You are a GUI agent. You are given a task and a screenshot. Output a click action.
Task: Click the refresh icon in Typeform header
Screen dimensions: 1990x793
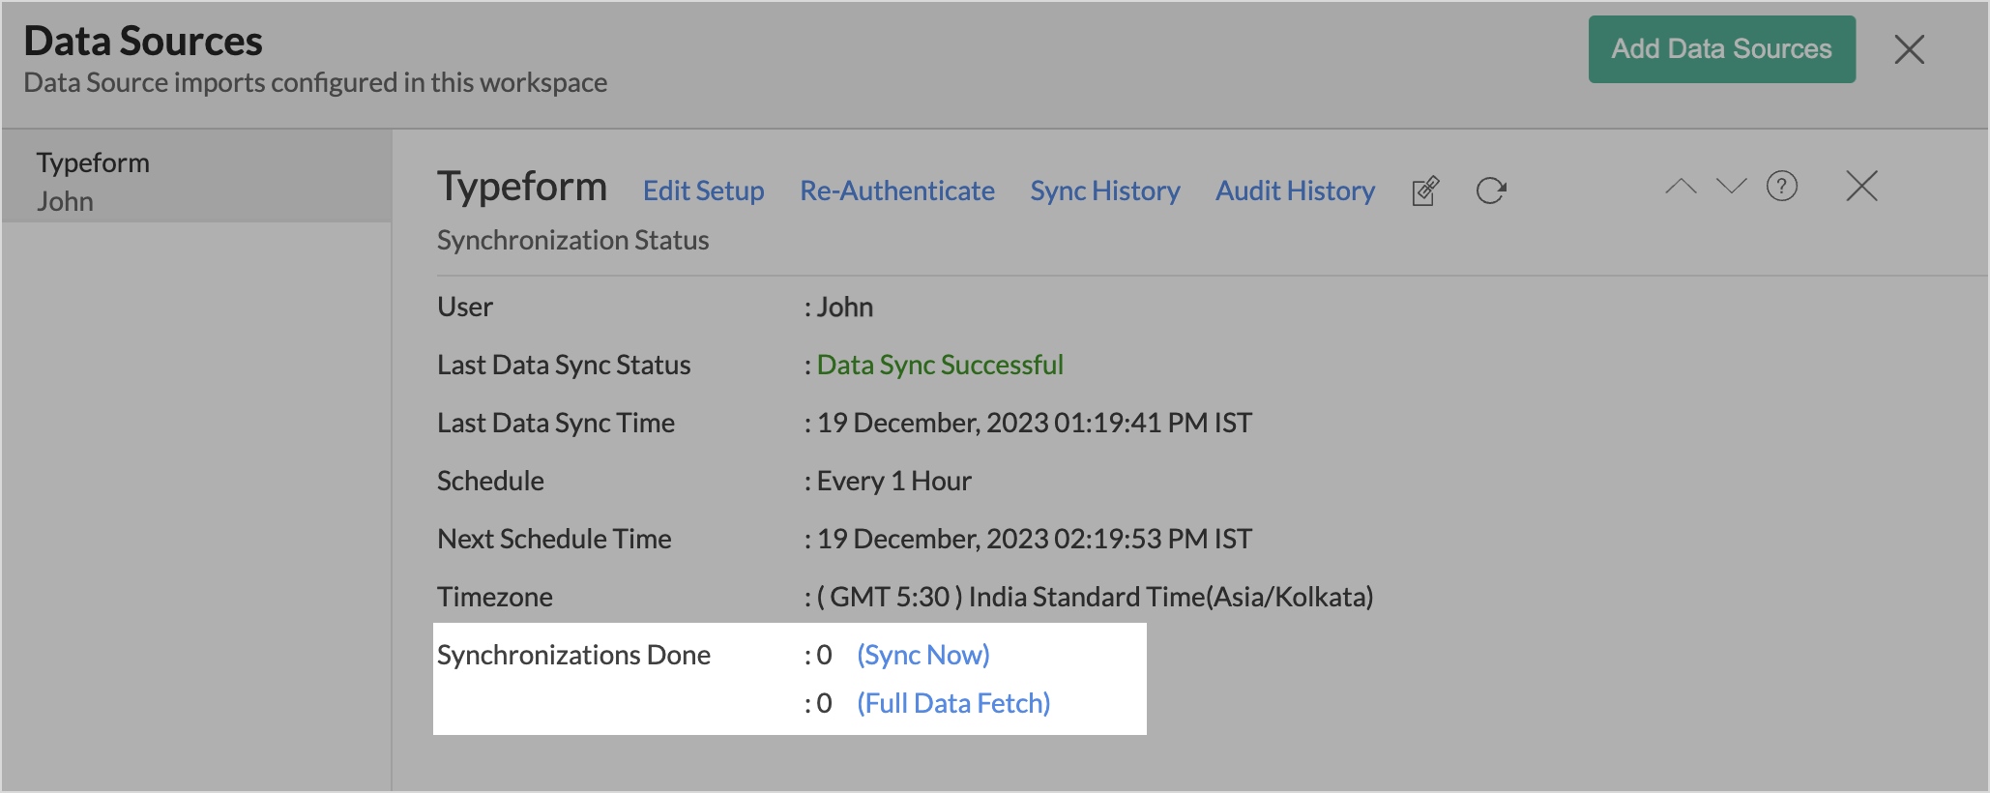pyautogui.click(x=1491, y=191)
